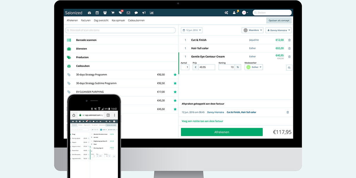Image resolution: width=356 pixels, height=178 pixels.
Task: Open the shopping cart icon in navbar
Action: (x=113, y=13)
